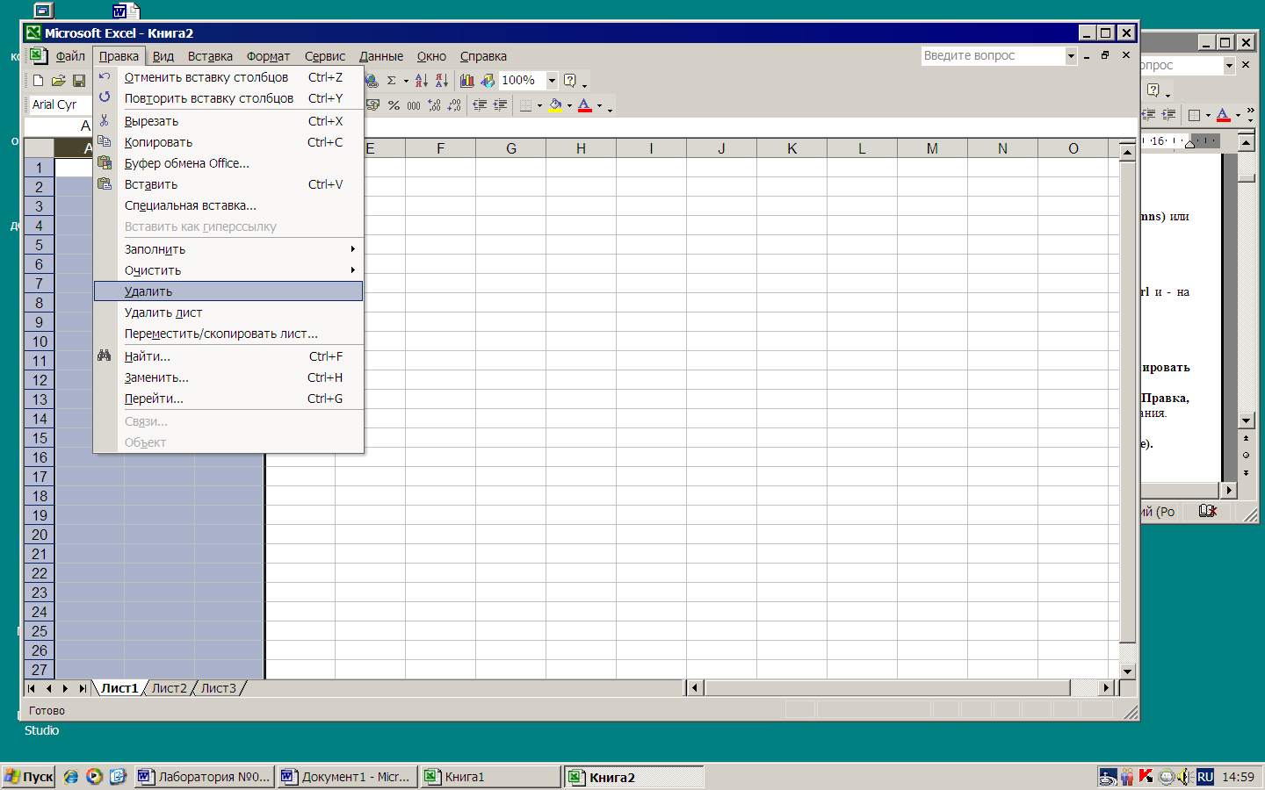Switch to Книга1 taskbar button
Image resolution: width=1265 pixels, height=790 pixels.
point(490,777)
